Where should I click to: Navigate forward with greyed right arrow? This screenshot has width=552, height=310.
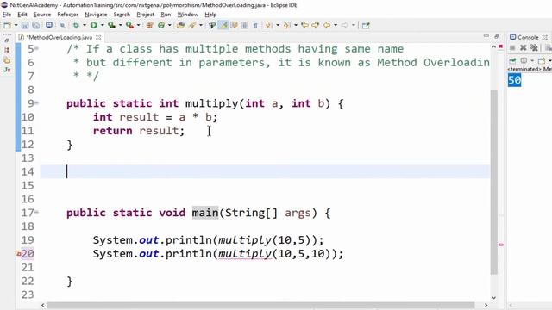(x=345, y=25)
